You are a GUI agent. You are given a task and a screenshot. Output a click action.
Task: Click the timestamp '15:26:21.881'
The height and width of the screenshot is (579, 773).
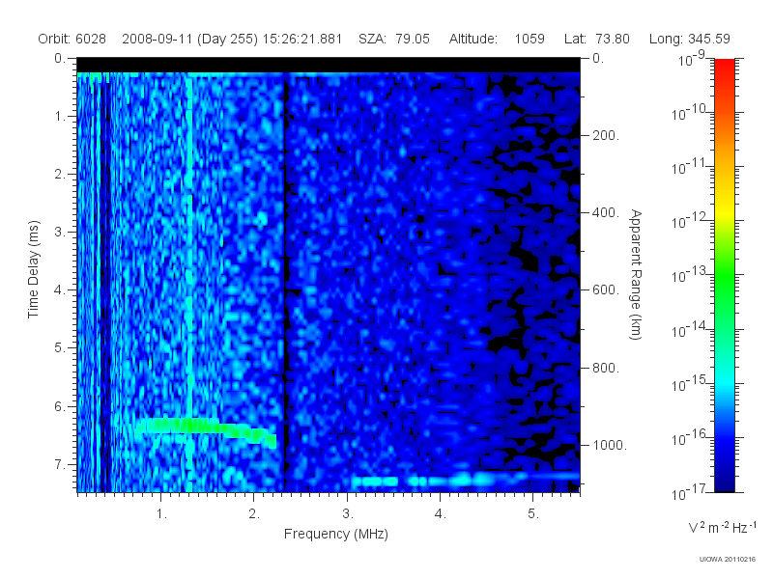tap(302, 39)
